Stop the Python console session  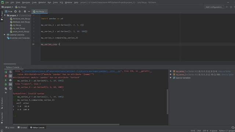pos(6,76)
